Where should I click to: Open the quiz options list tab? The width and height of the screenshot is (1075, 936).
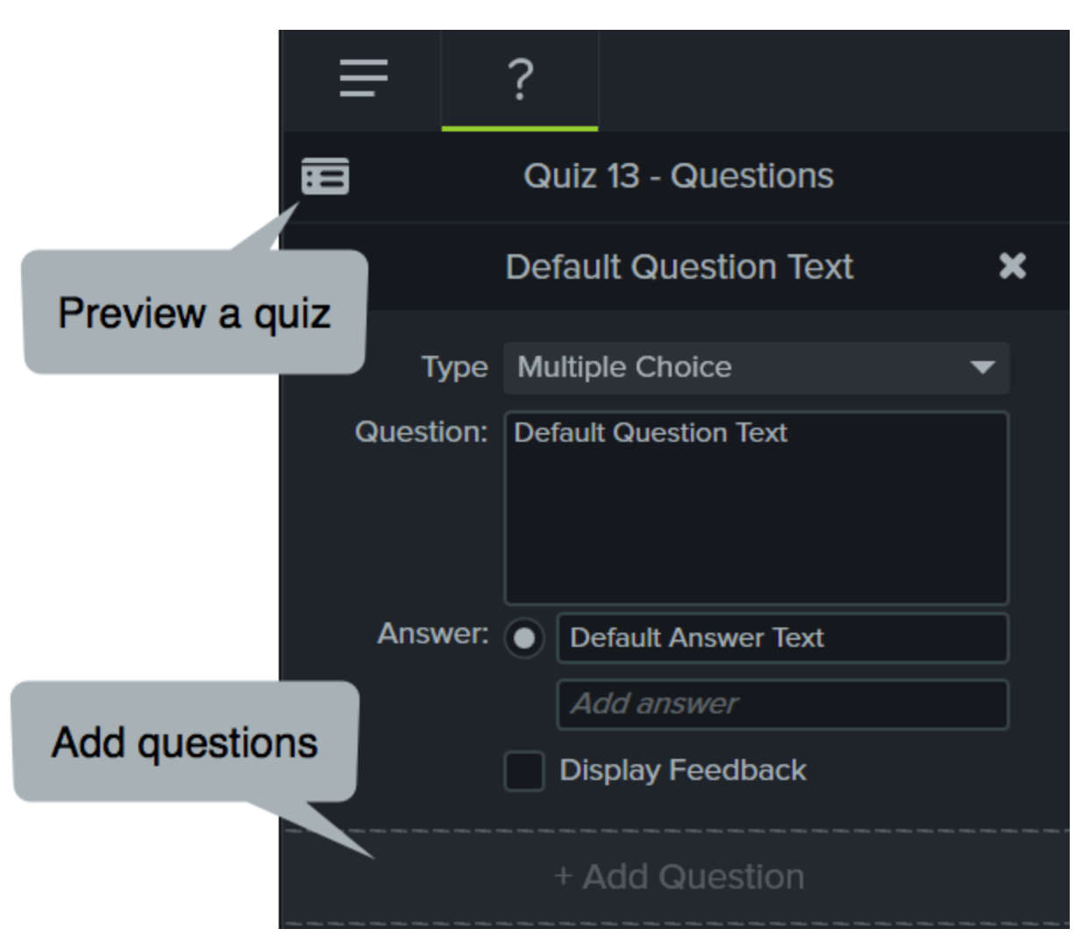click(363, 79)
